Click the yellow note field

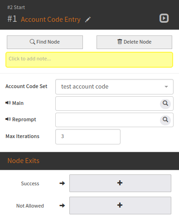click(x=89, y=59)
